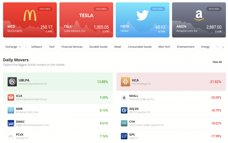Click the Ubisoft logo icon
Viewport: 228px width, 143px height.
pyautogui.click(x=12, y=82)
